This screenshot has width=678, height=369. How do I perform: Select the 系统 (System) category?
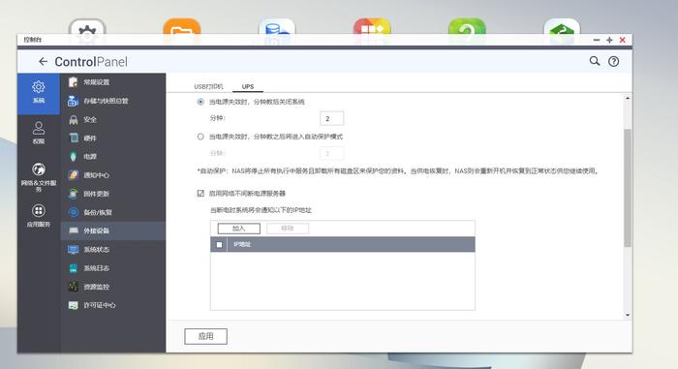point(39,93)
